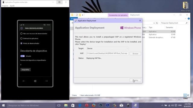The height and width of the screenshot is (108, 193).
Task: Click New Folder quick access toolbar icon
Action: coord(80,15)
